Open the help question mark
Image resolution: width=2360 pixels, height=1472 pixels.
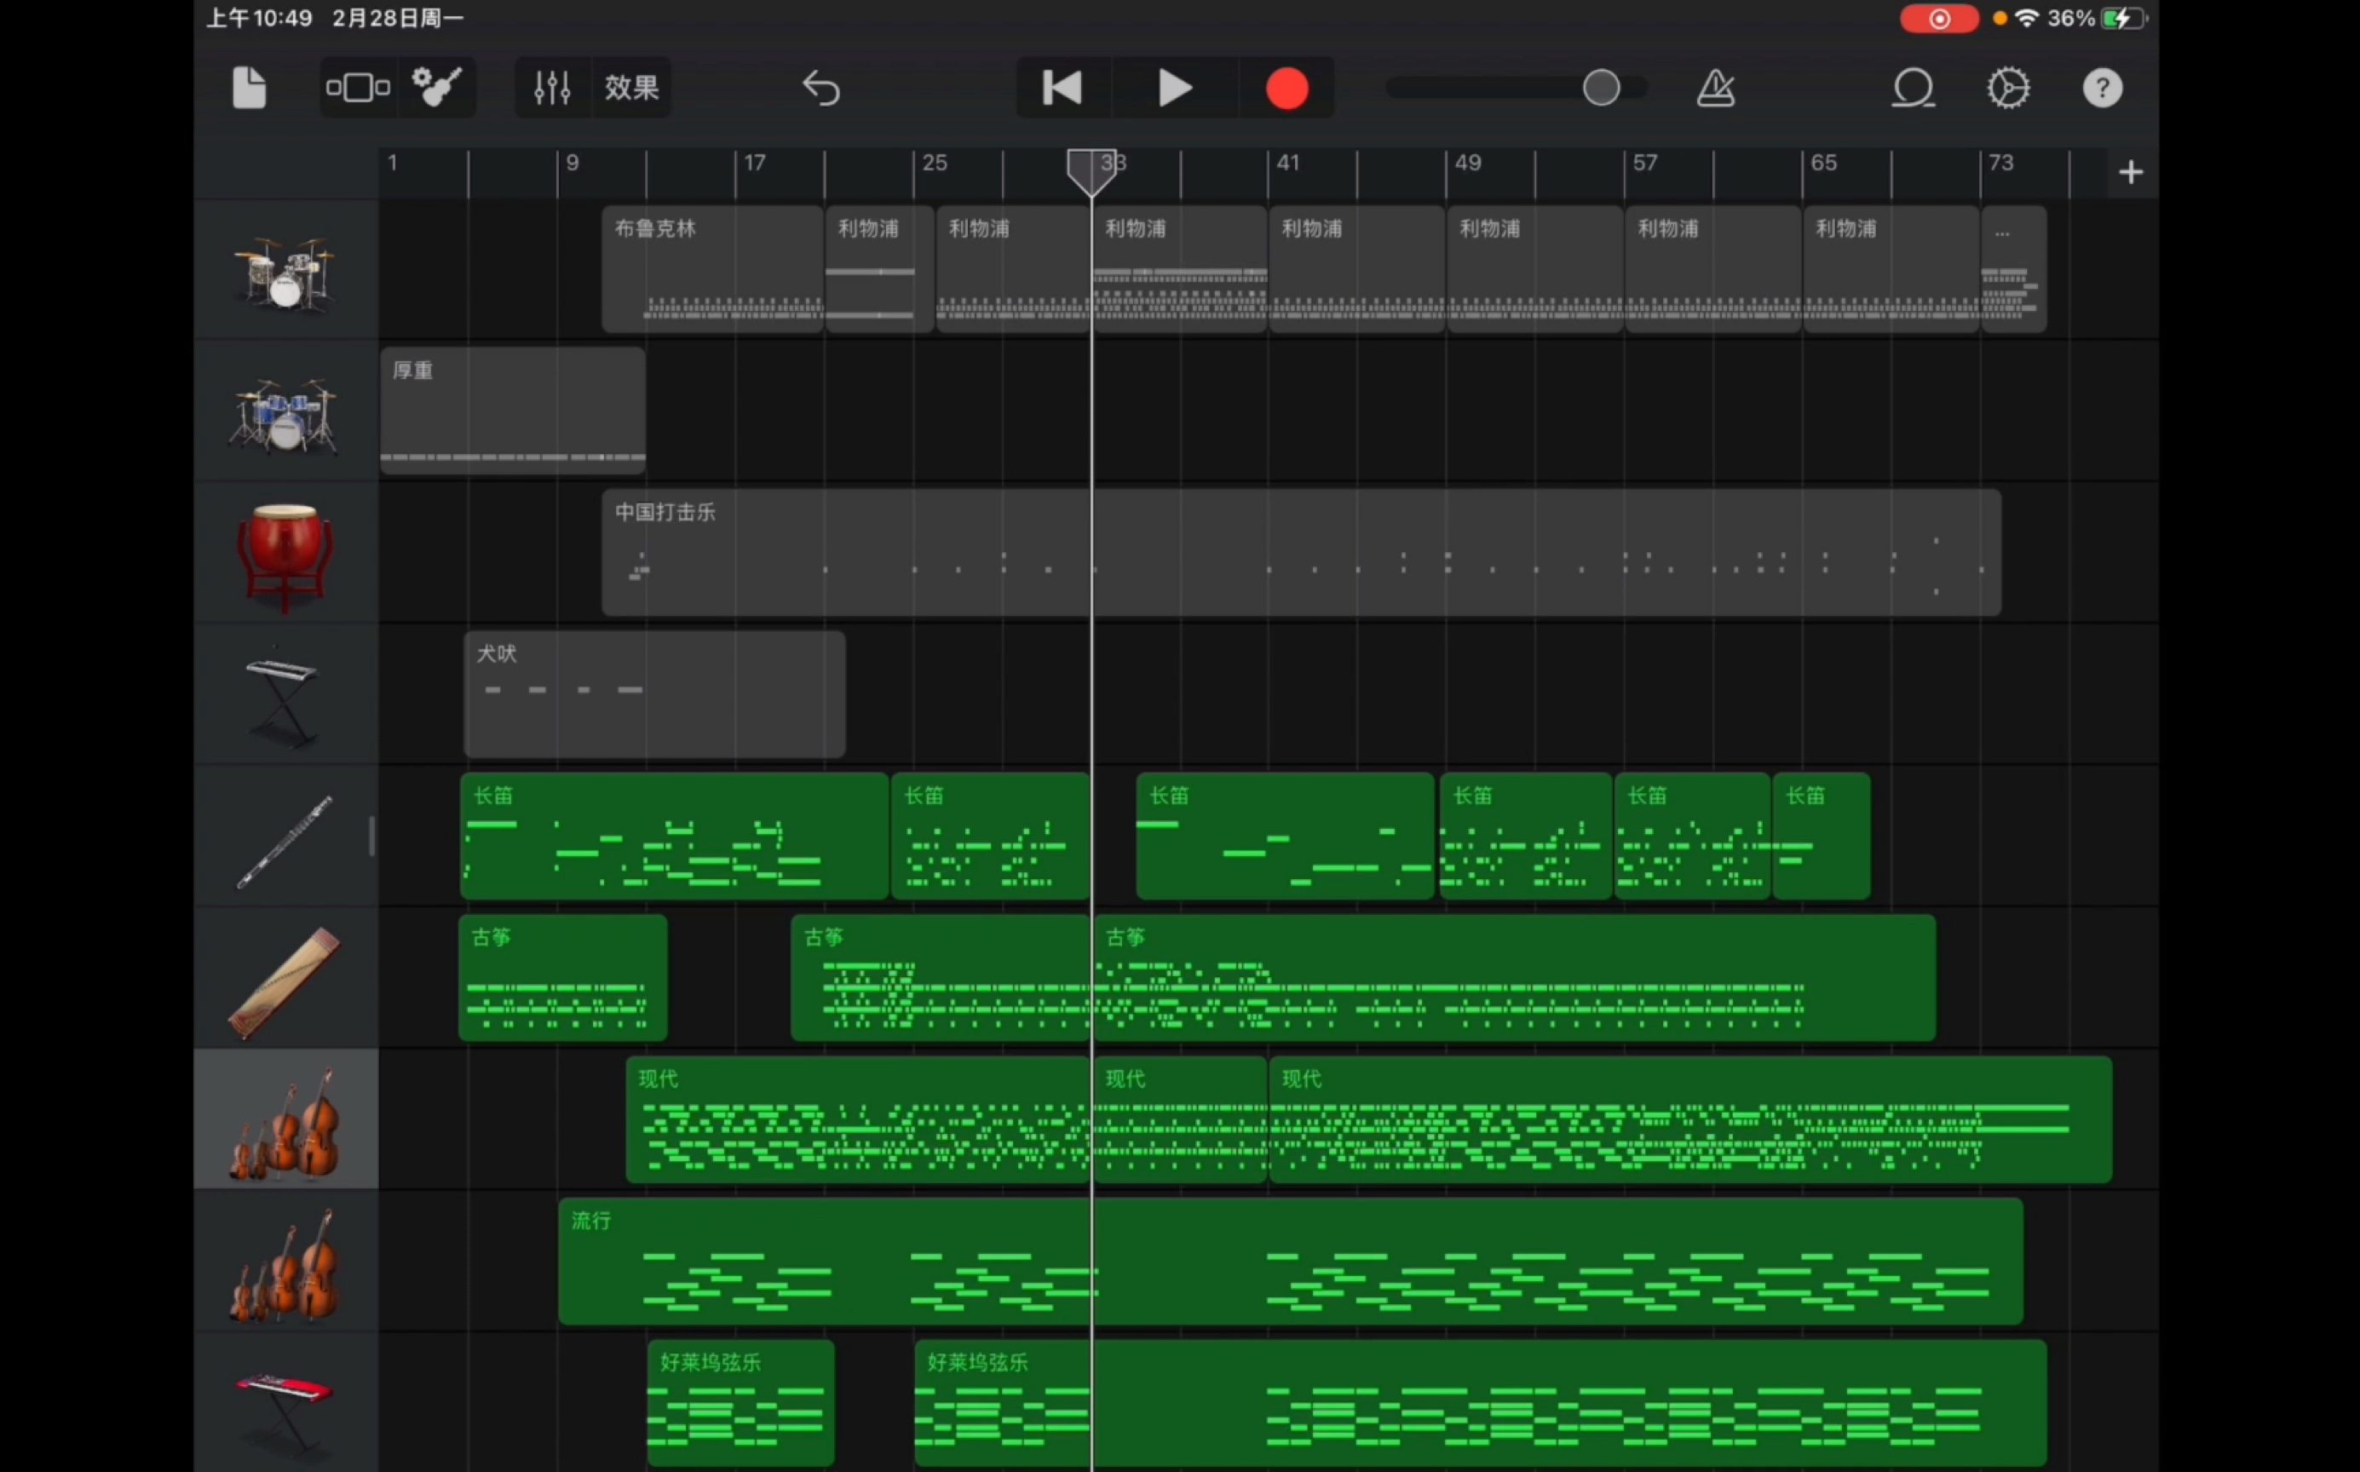point(2103,89)
